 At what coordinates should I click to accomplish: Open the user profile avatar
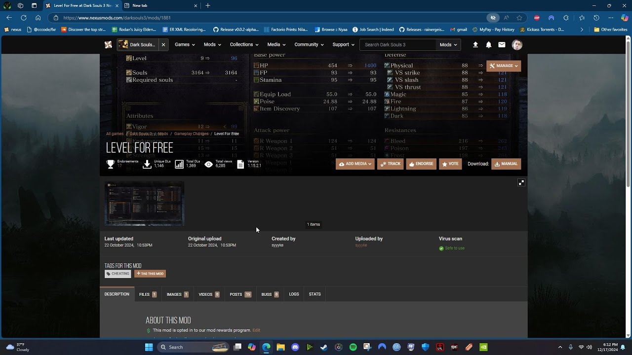(x=517, y=44)
